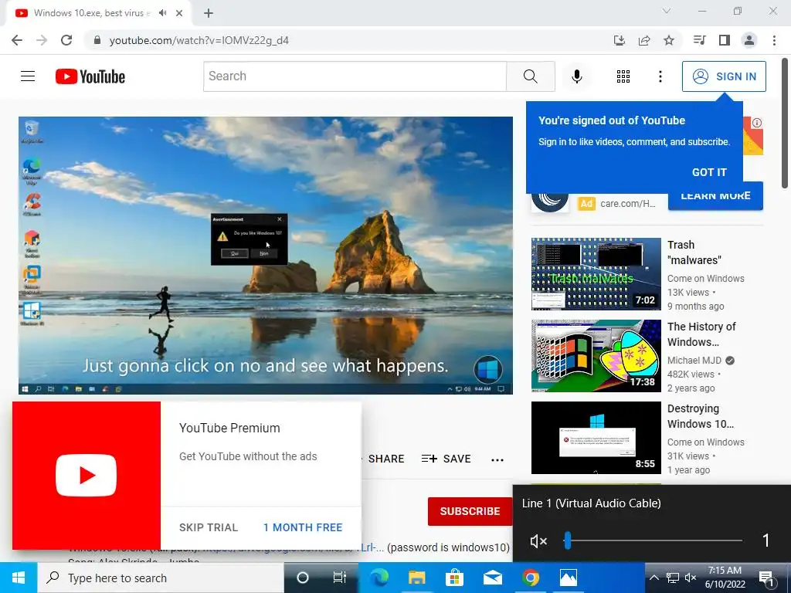
Task: Click the video player to pause
Action: pos(266,255)
